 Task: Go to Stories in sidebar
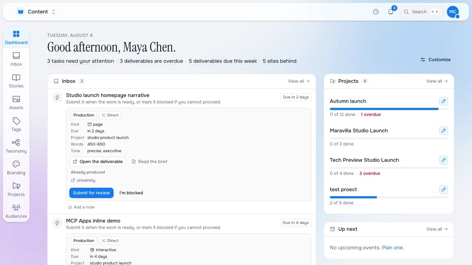[16, 81]
